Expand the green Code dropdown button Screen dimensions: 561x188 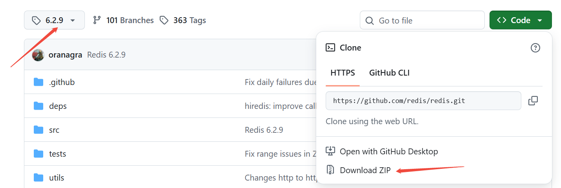click(520, 20)
